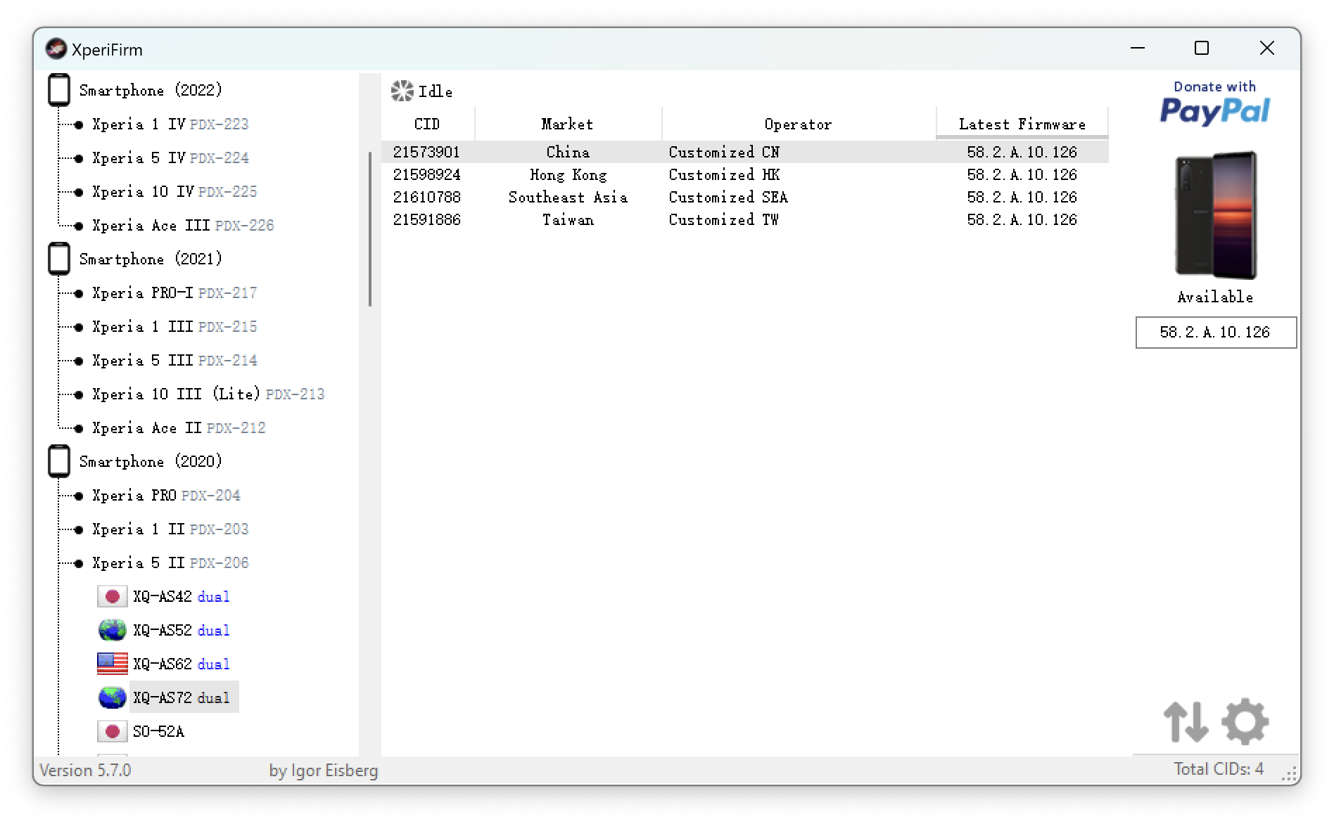
Task: Select SO-52A variant
Action: click(159, 731)
